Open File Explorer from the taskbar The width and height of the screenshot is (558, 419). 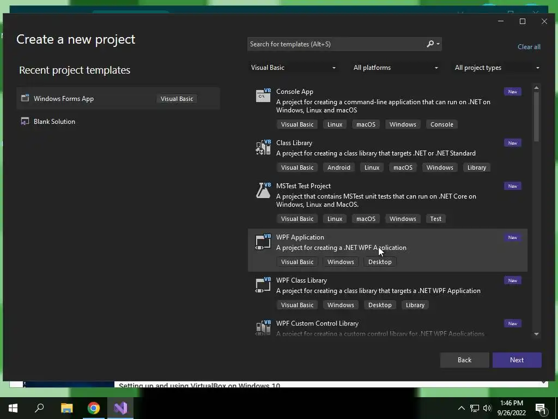(x=66, y=408)
